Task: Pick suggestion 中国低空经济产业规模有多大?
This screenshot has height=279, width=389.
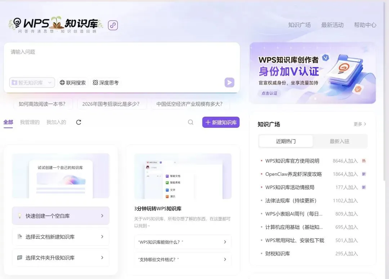Action: coord(189,104)
